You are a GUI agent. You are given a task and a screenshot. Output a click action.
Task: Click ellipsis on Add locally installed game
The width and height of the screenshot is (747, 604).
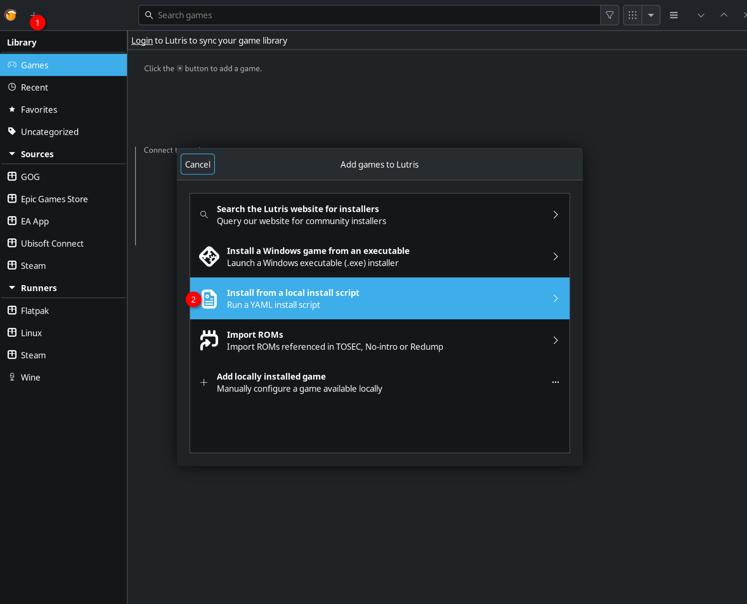[x=555, y=382]
